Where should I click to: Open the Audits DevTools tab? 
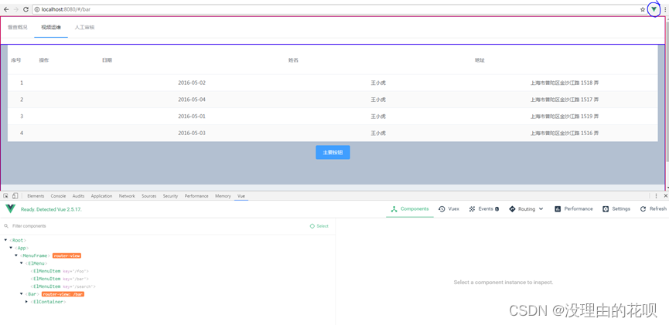coord(79,196)
